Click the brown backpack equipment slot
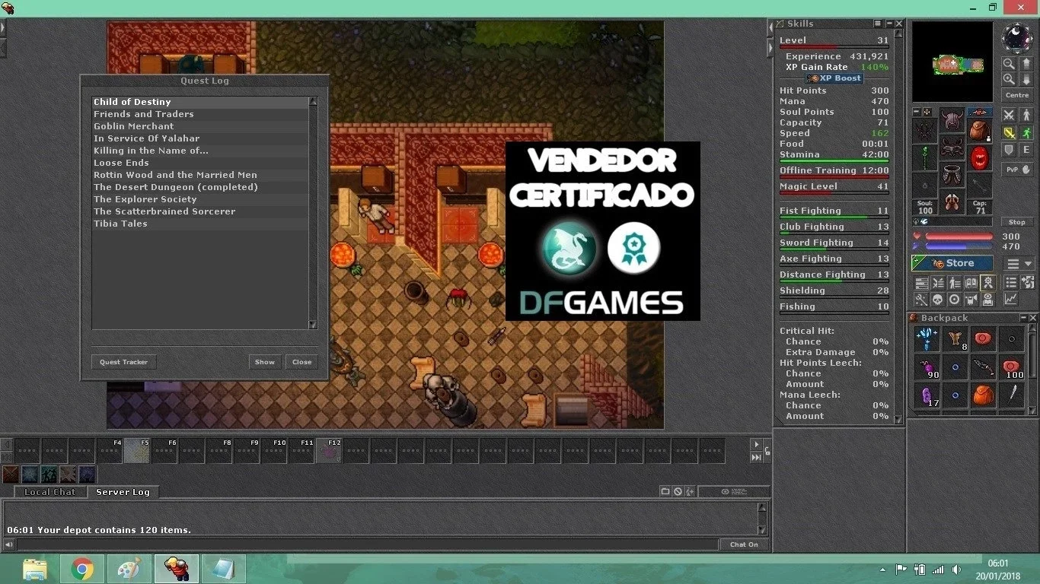The image size is (1040, 584). tap(979, 130)
